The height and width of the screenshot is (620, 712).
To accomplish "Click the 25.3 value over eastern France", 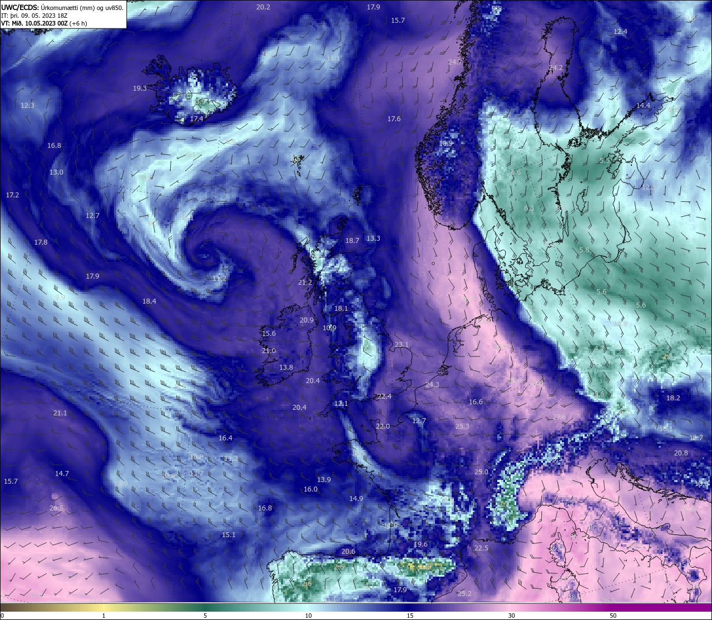I will [462, 426].
